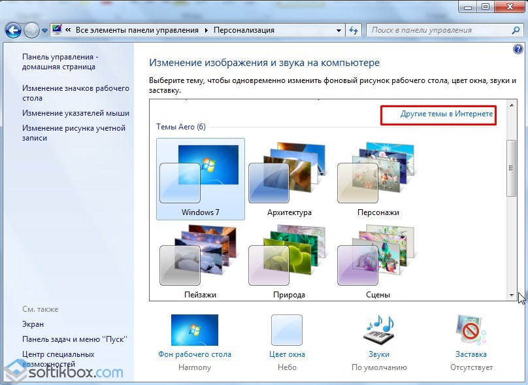Open Другие темы в Интернете link
Screen dimensions: 528x385
(x=446, y=114)
